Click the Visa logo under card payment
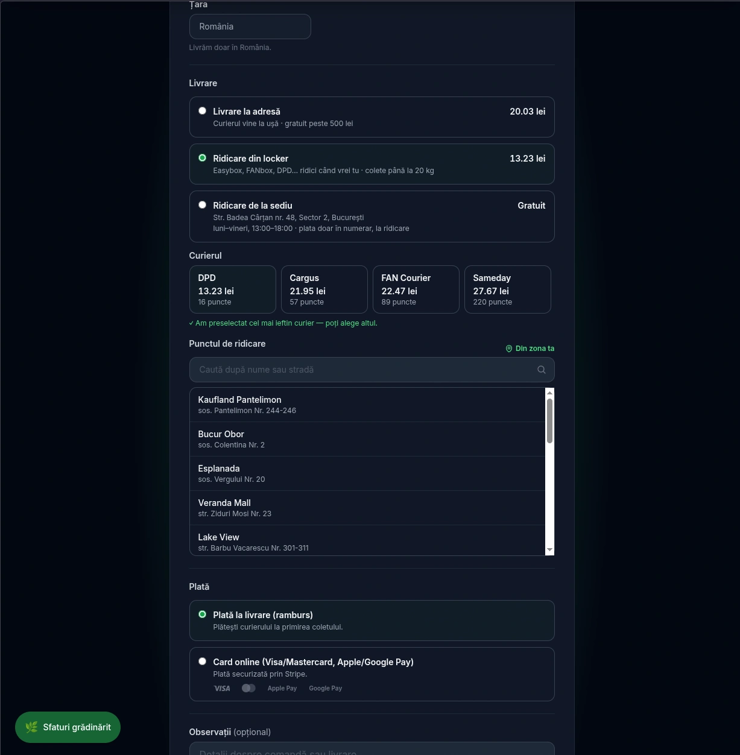740x755 pixels. [222, 688]
